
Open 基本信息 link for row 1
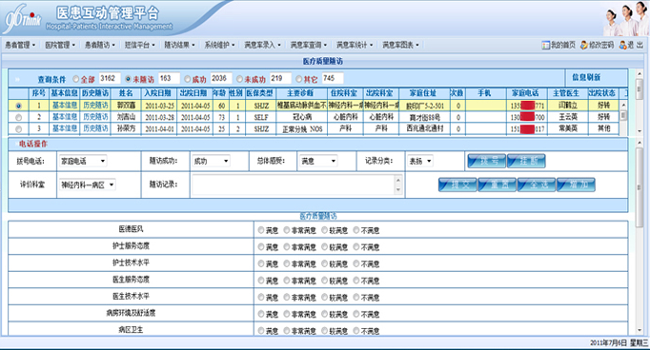[x=65, y=106]
